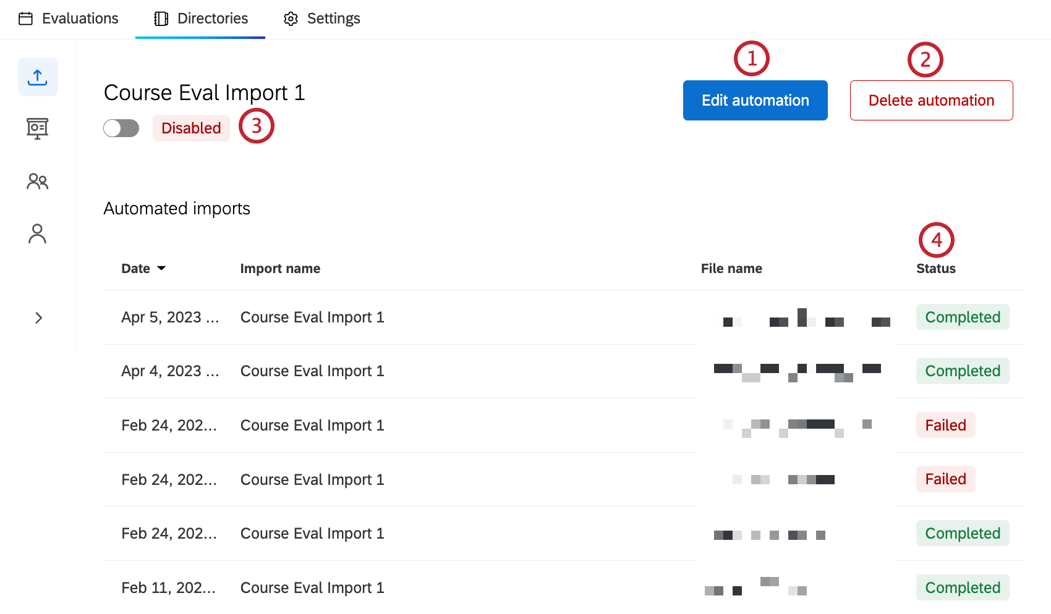Viewport: 1051px width, 614px height.
Task: Click the Disabled status badge
Action: click(x=191, y=128)
